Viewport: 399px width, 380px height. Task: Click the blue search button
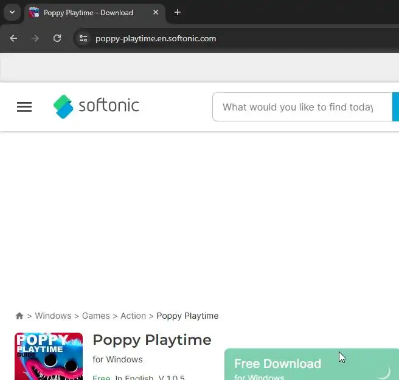tap(396, 107)
